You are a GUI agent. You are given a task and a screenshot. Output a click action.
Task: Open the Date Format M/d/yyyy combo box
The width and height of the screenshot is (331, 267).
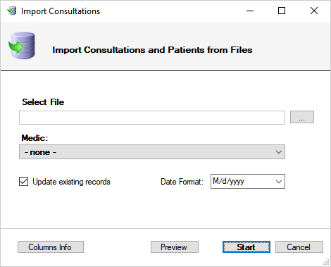[x=248, y=181]
